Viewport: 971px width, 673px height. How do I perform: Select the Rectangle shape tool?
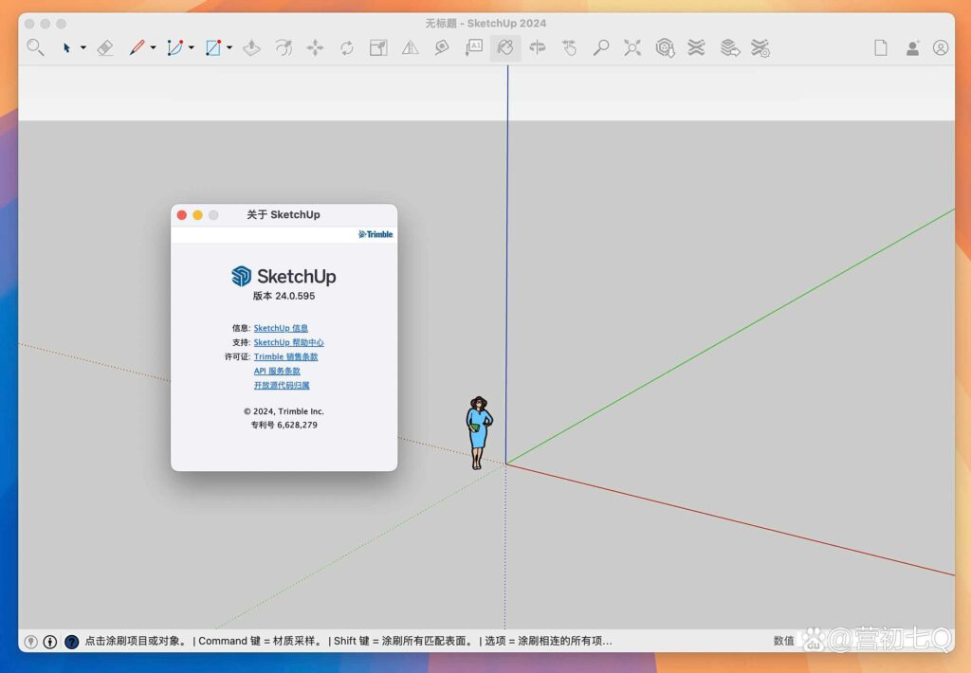tap(213, 47)
